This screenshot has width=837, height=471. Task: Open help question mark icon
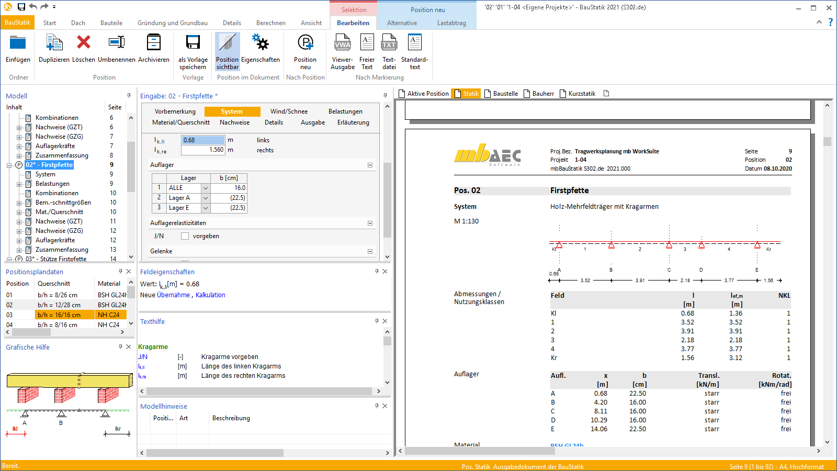[x=830, y=22]
